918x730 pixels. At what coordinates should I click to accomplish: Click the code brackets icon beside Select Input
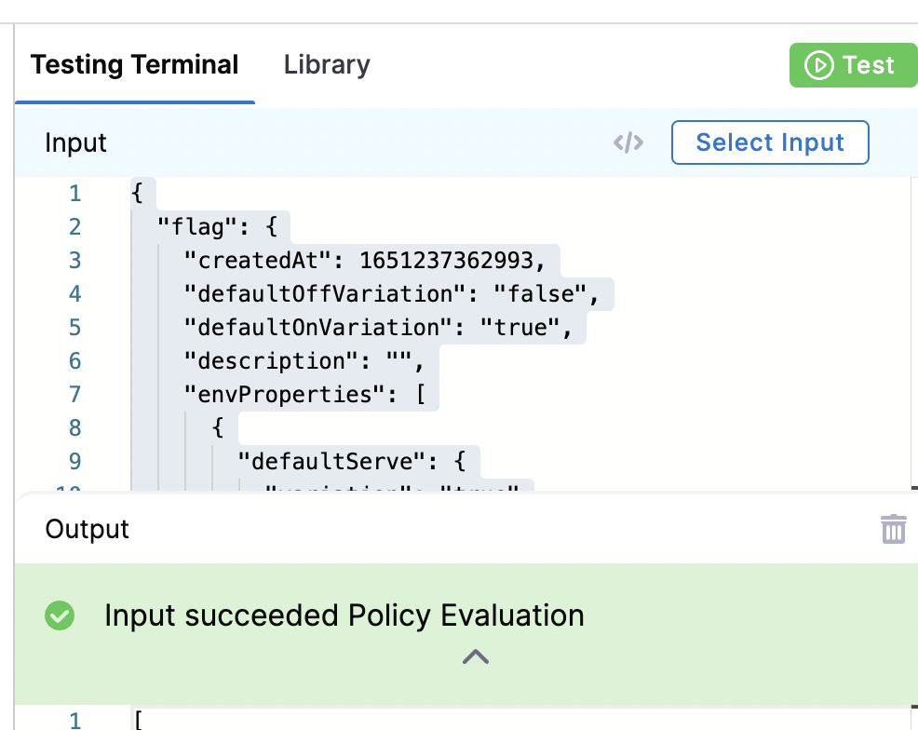628,142
